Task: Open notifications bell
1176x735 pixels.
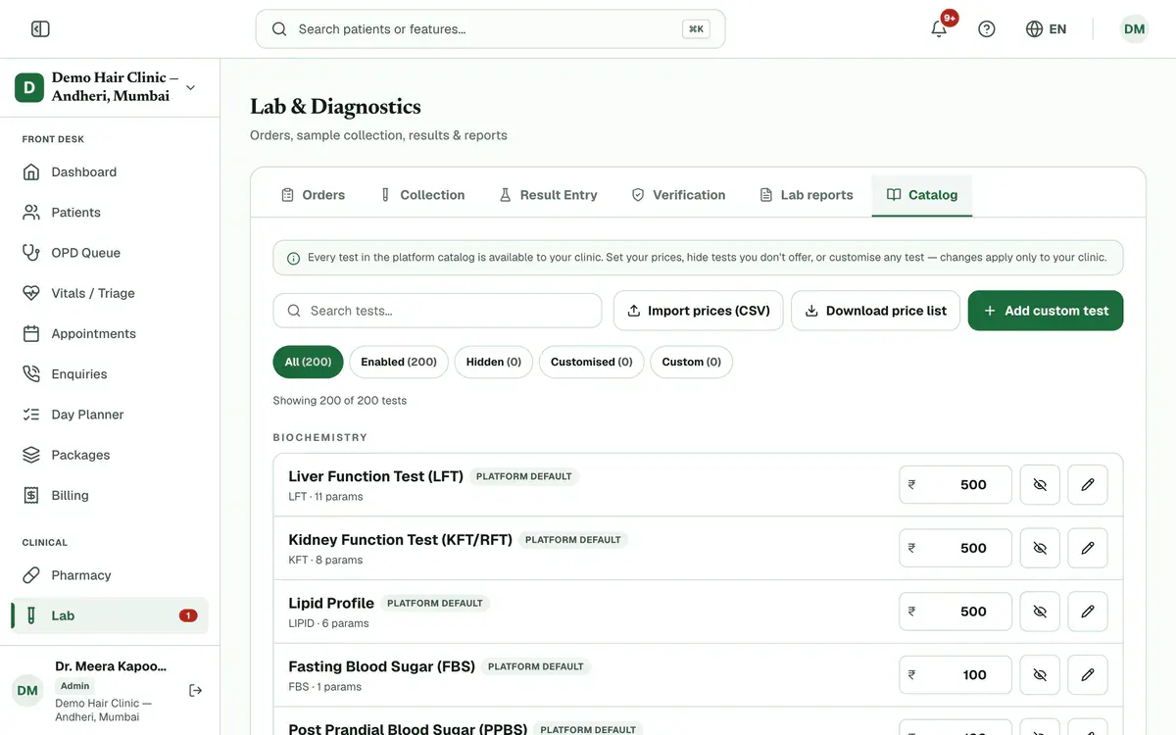Action: point(939,29)
